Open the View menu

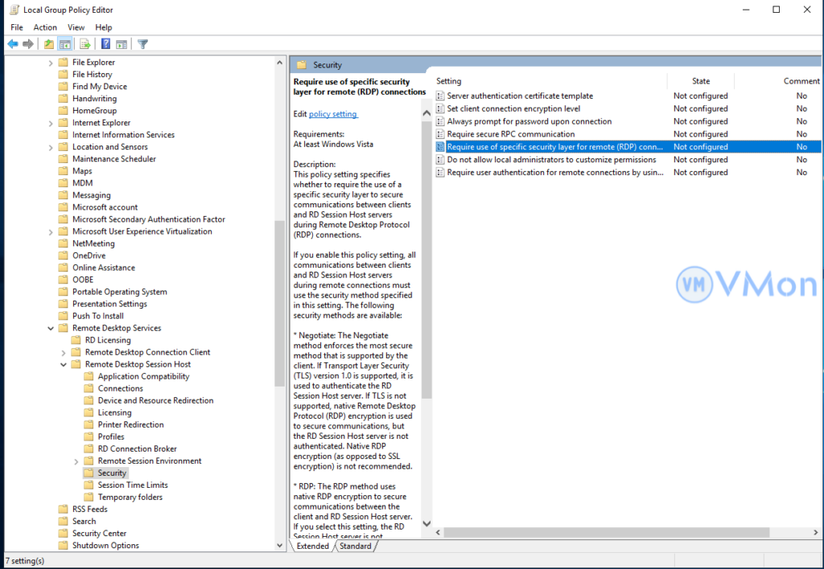coord(76,27)
